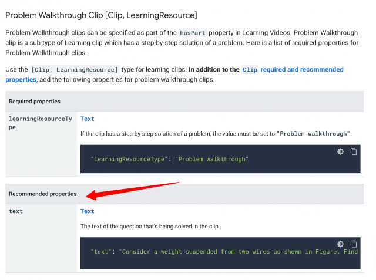The width and height of the screenshot is (376, 280).
Task: Click the Recommended properties table header
Action: pos(42,194)
